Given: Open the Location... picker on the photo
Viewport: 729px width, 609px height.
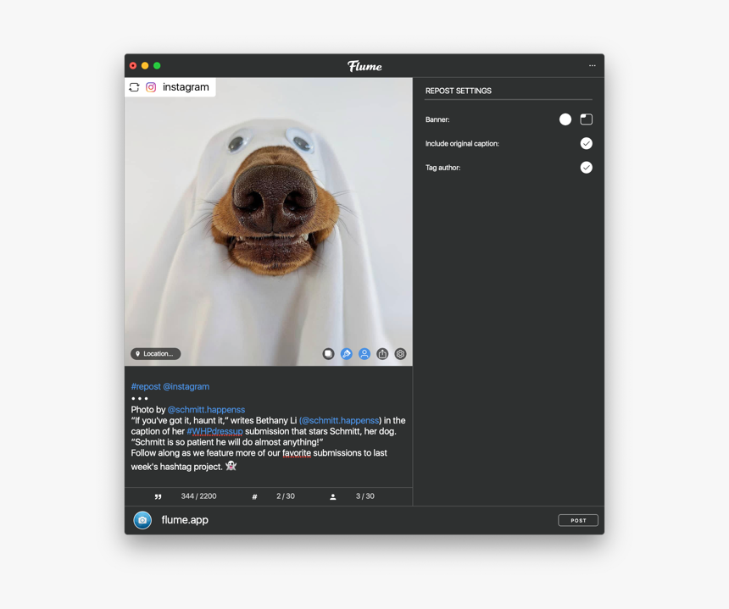Looking at the screenshot, I should [x=155, y=353].
